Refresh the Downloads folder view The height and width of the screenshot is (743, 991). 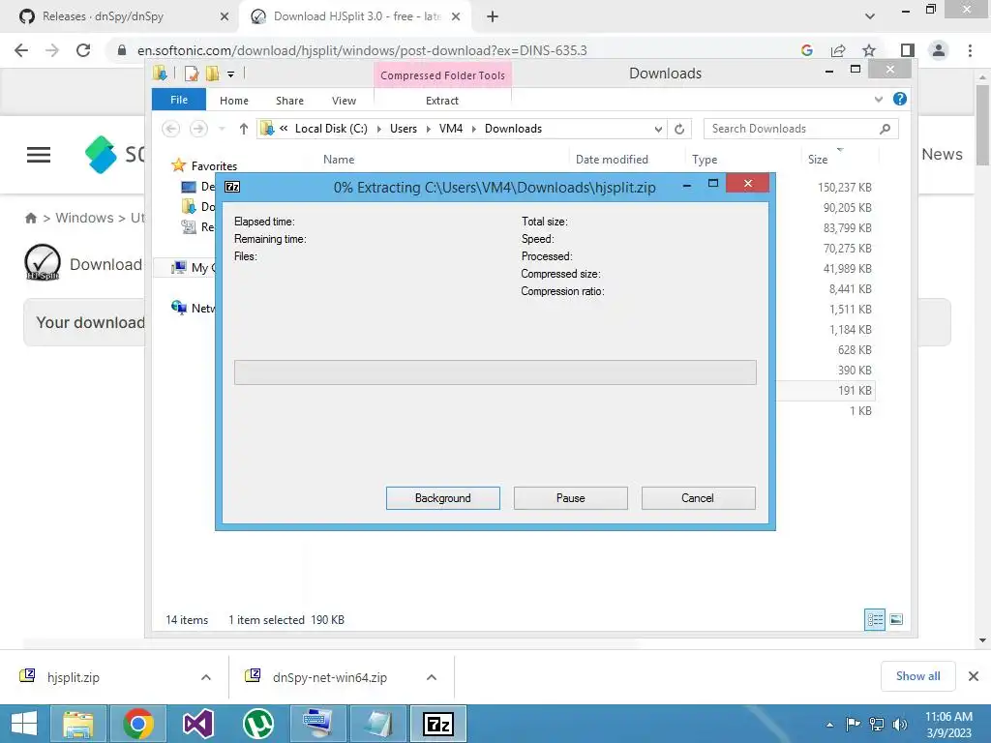point(679,129)
